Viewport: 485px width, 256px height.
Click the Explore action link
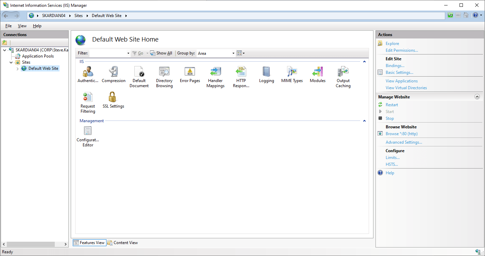click(392, 44)
